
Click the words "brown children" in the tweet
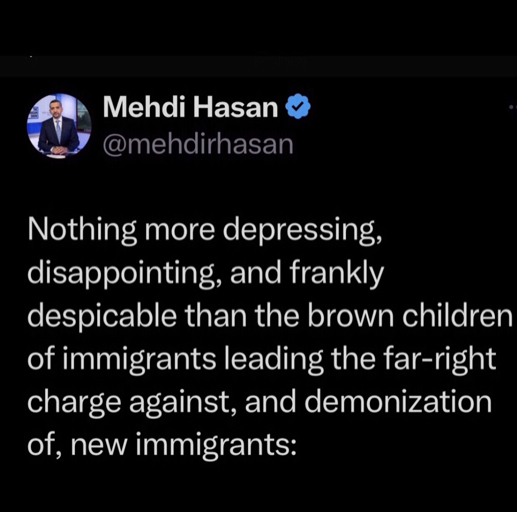pyautogui.click(x=410, y=316)
